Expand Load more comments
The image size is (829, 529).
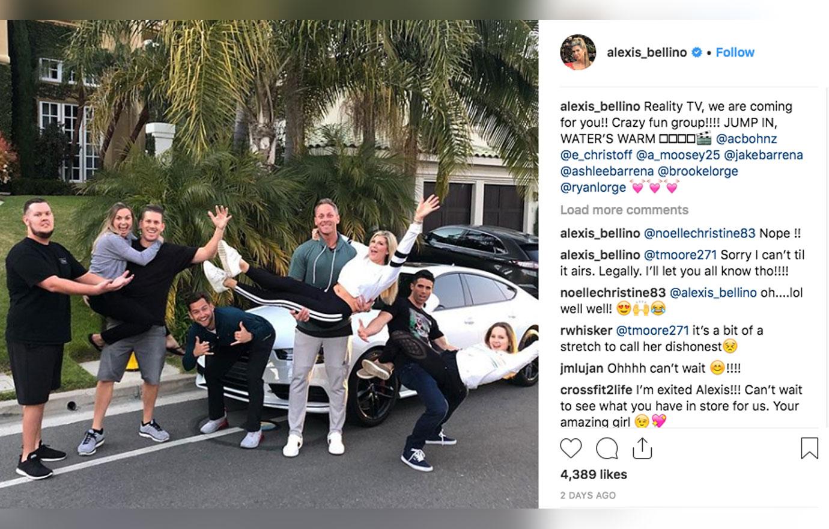(x=624, y=210)
